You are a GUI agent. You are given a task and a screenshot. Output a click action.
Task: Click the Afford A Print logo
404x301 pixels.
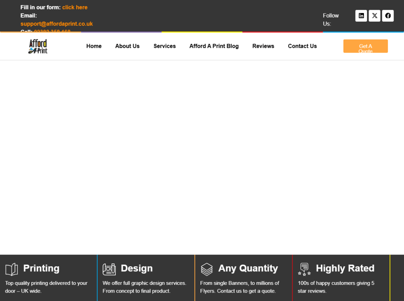(x=38, y=47)
